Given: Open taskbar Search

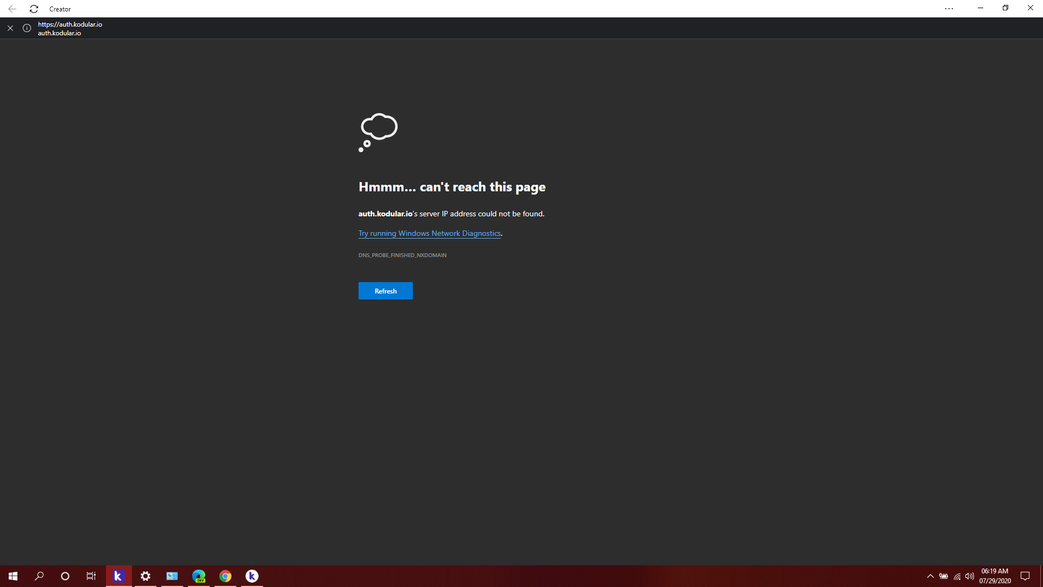Looking at the screenshot, I should (x=39, y=576).
